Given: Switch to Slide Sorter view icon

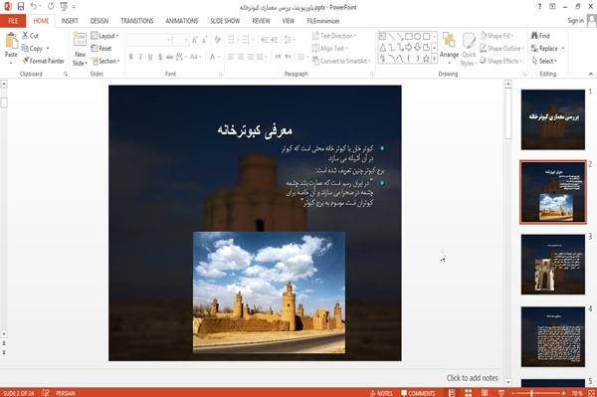Looking at the screenshot, I should 468,393.
